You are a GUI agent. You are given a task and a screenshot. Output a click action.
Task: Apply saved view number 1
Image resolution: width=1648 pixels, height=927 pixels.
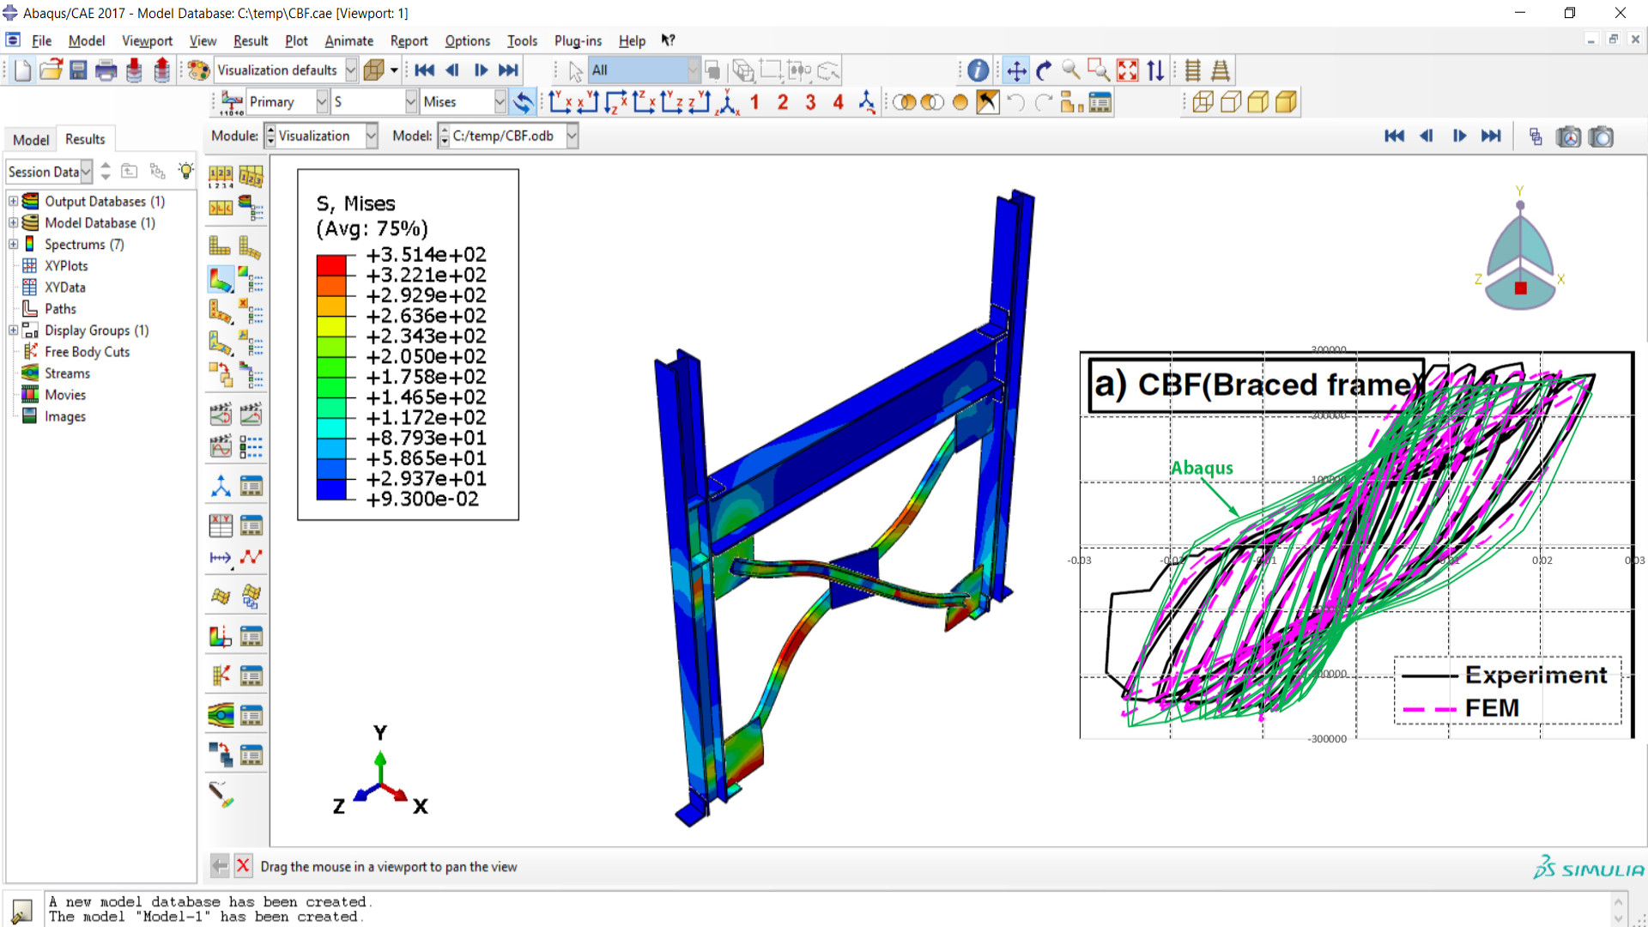click(754, 103)
